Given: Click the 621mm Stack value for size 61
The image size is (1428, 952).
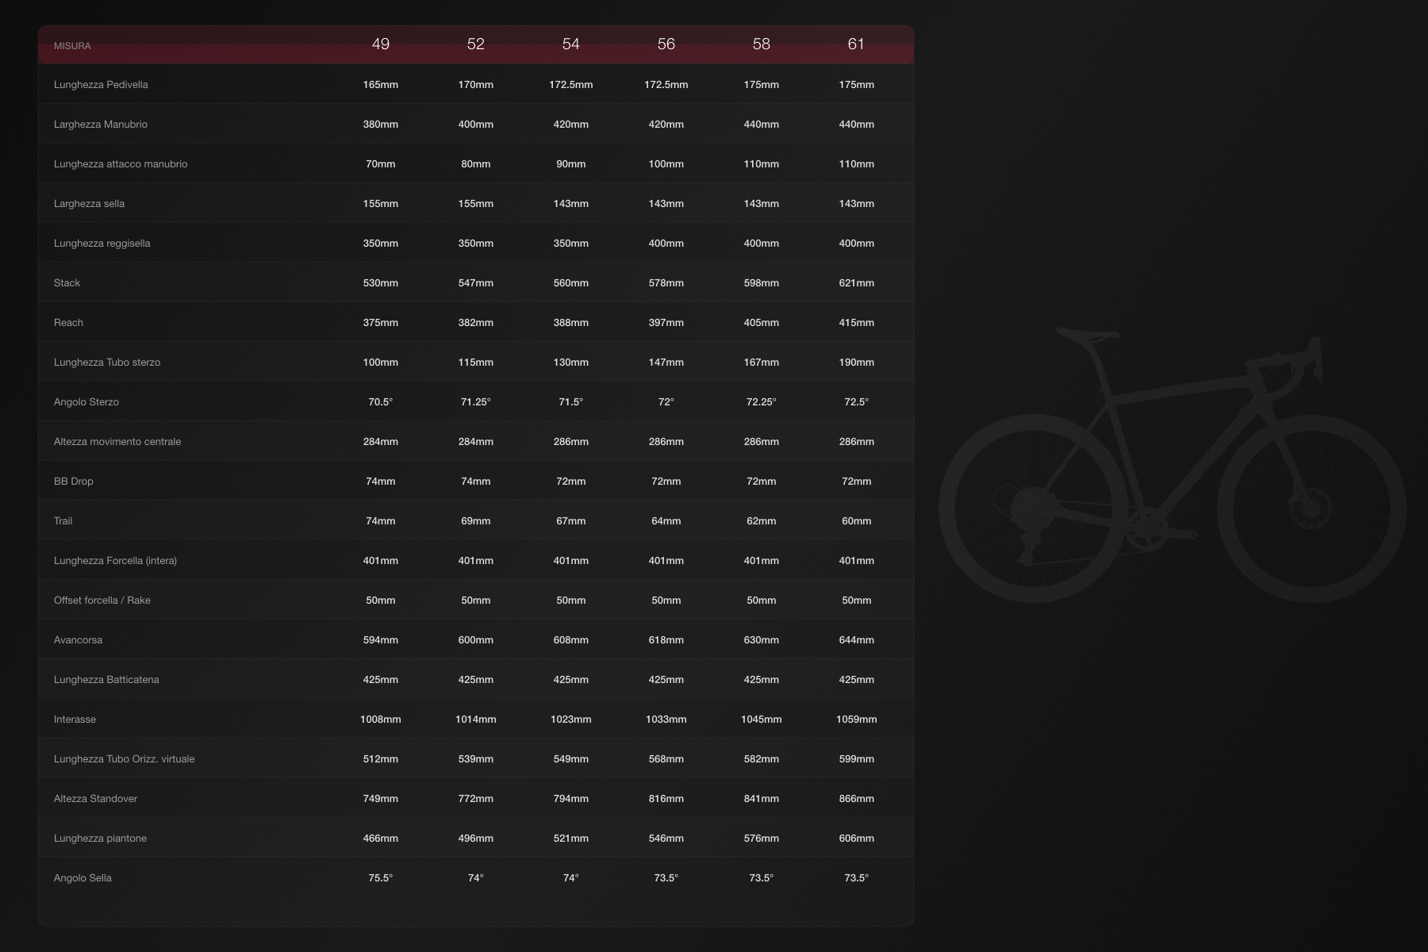Looking at the screenshot, I should click(x=857, y=283).
